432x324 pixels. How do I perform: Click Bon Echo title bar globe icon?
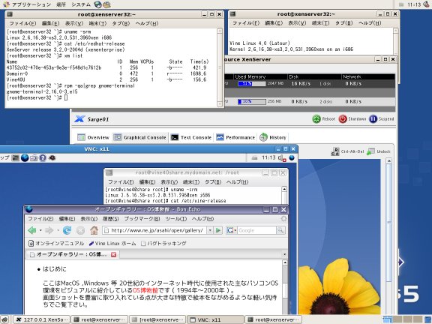pyautogui.click(x=29, y=209)
